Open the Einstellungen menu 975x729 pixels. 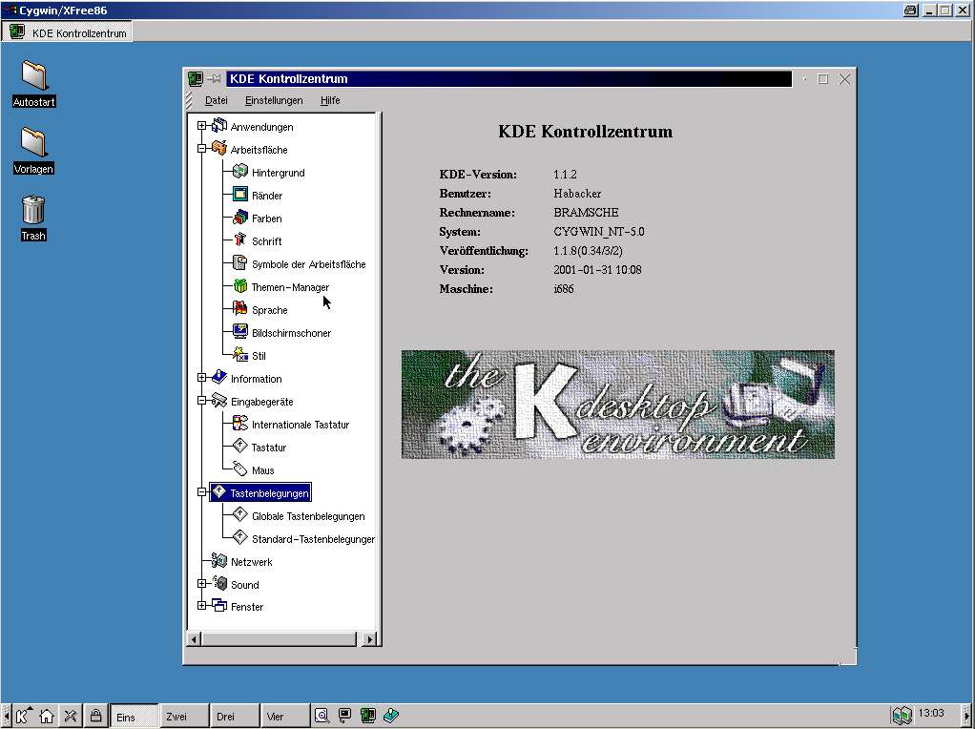tap(274, 100)
